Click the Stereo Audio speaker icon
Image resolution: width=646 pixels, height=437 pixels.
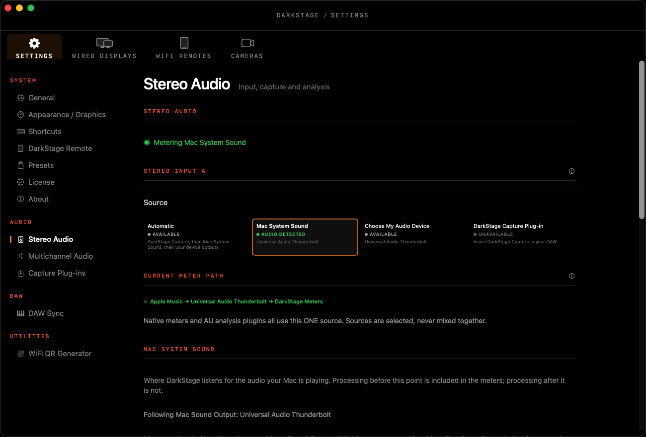click(x=20, y=239)
